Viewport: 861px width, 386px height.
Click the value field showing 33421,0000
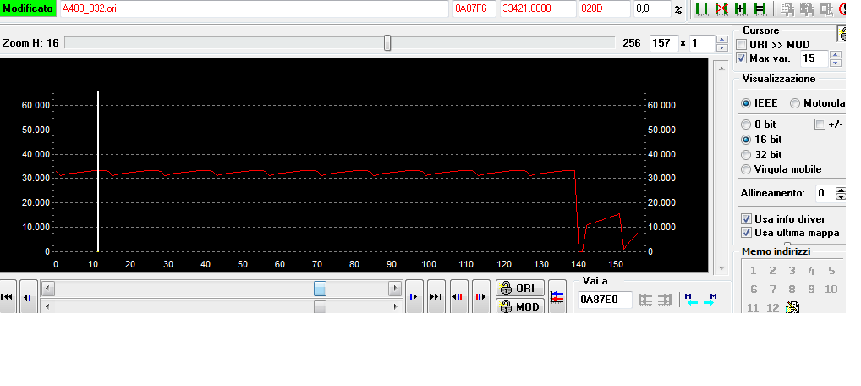(538, 8)
